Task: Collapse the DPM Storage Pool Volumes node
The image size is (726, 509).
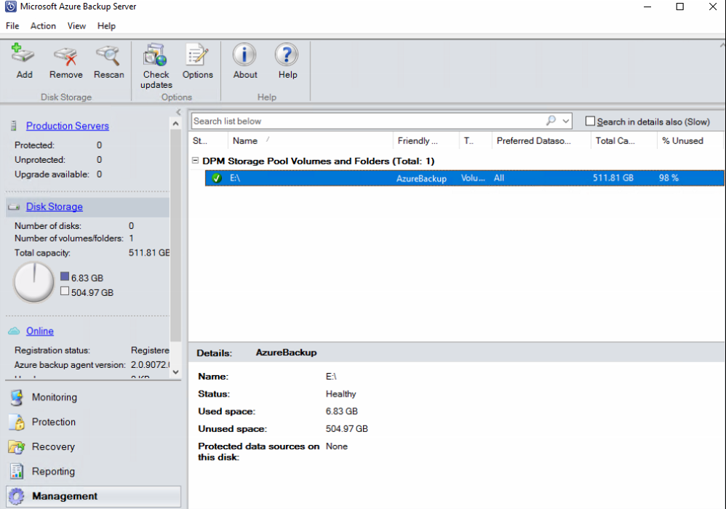Action: tap(196, 161)
